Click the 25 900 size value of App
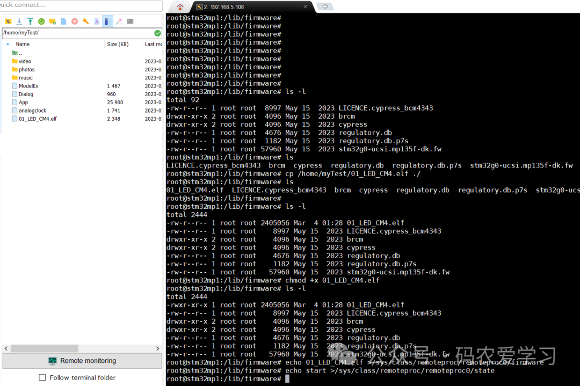 (115, 103)
